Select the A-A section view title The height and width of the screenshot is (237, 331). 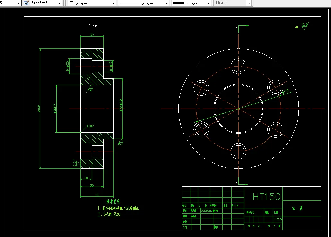click(x=93, y=26)
